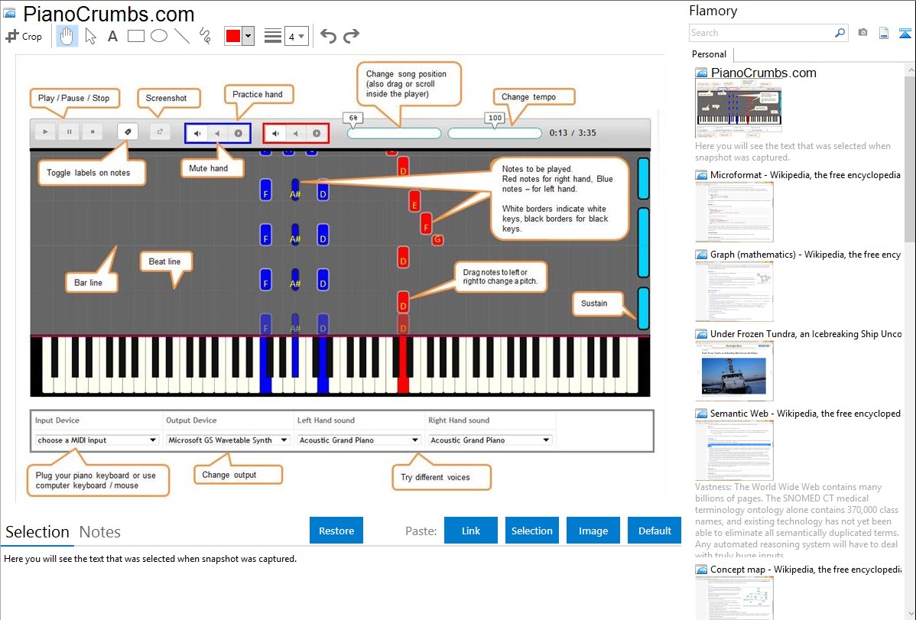The height and width of the screenshot is (620, 916).
Task: Toggle left hand practice circle in blue box
Action: (x=238, y=133)
